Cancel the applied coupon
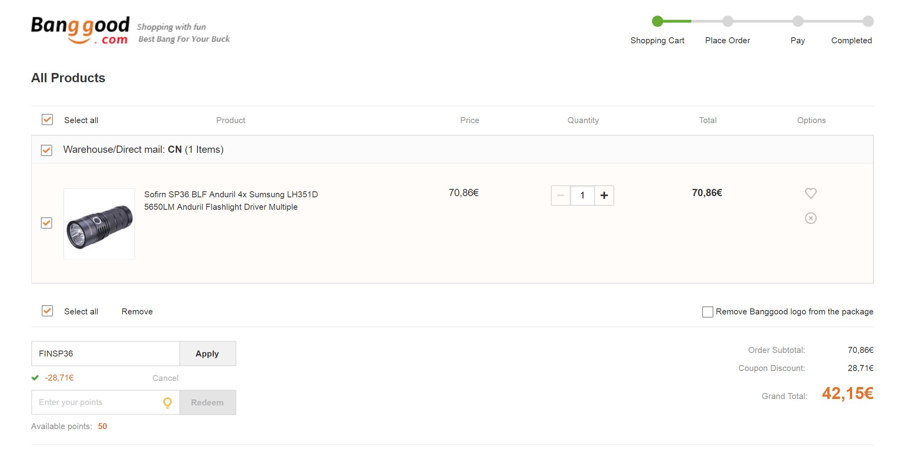 pos(165,378)
